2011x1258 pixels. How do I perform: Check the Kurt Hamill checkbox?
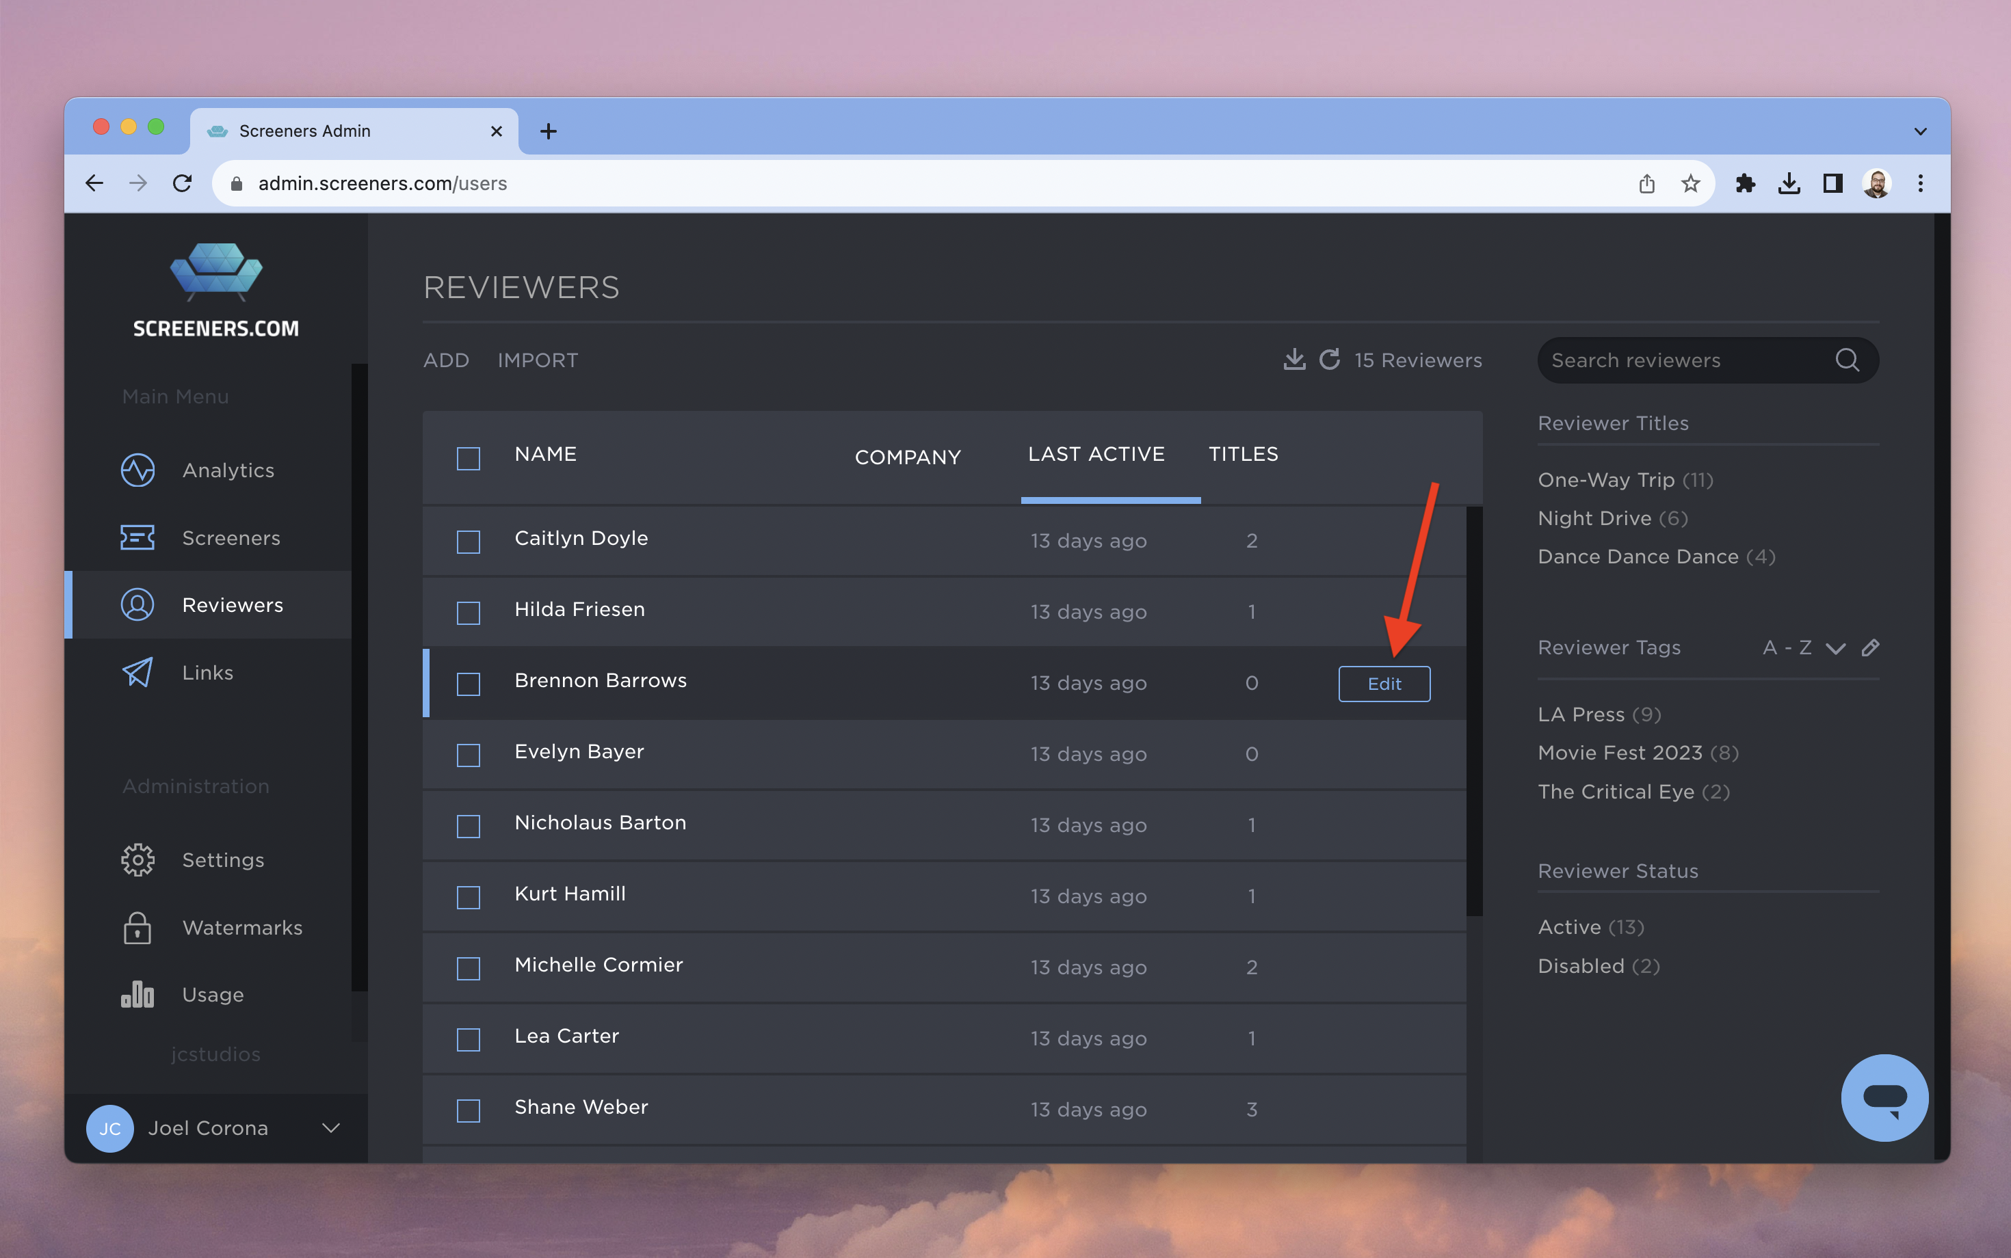[x=469, y=898]
